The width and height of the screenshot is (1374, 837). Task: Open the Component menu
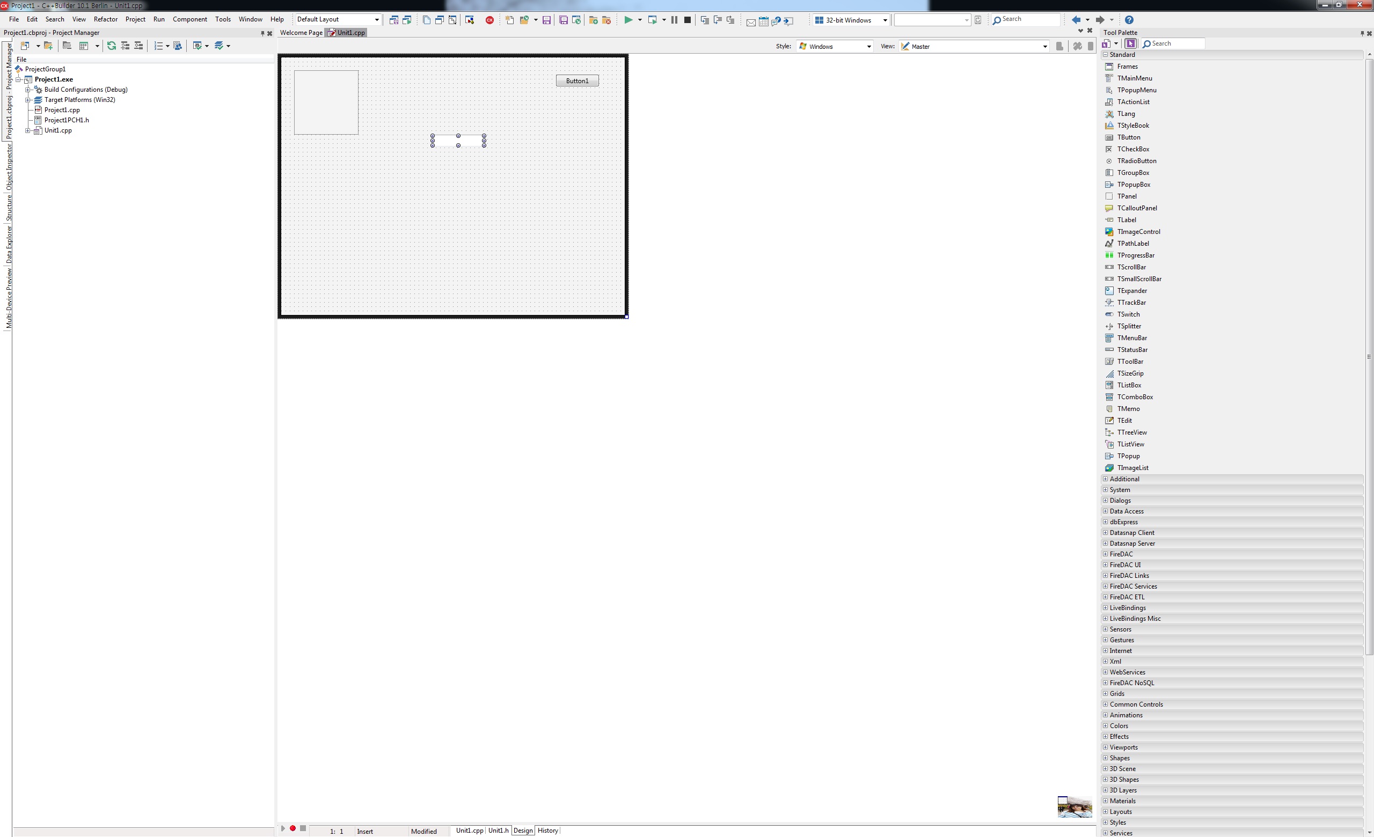(189, 19)
